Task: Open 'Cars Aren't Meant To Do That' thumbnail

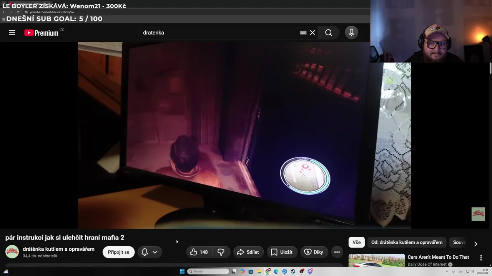Action: (377, 261)
